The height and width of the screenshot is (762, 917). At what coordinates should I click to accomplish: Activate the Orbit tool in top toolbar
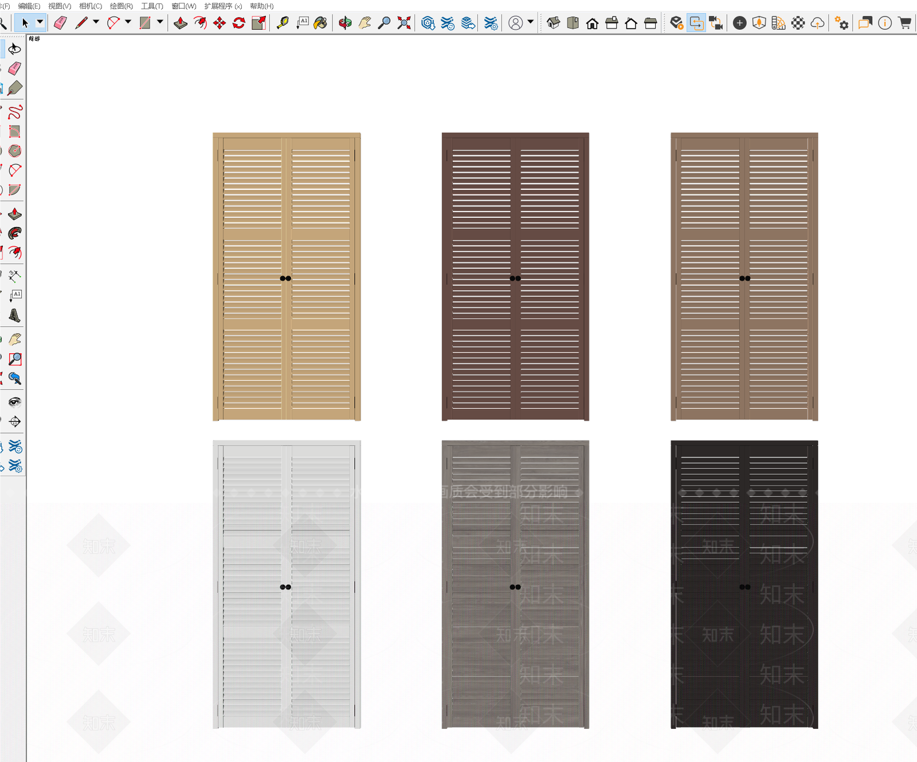(x=345, y=23)
